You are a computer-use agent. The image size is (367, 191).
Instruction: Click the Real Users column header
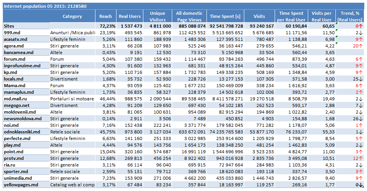(x=130, y=16)
